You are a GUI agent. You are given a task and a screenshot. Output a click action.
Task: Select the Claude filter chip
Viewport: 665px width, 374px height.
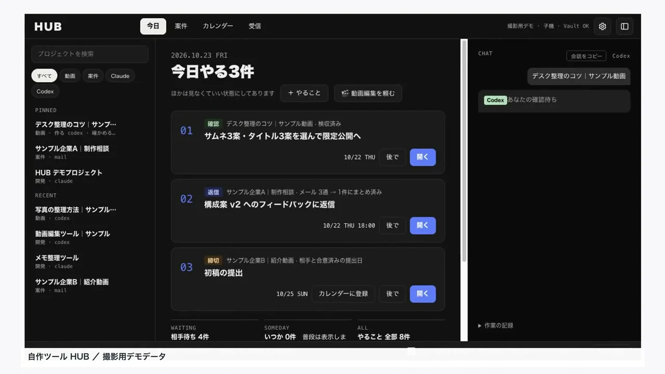click(120, 76)
